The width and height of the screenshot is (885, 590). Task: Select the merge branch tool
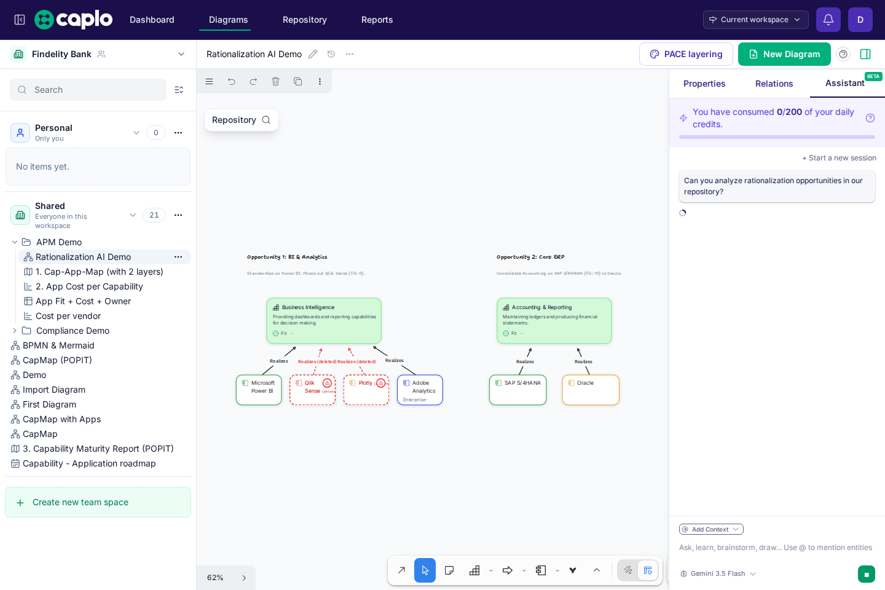coord(573,570)
